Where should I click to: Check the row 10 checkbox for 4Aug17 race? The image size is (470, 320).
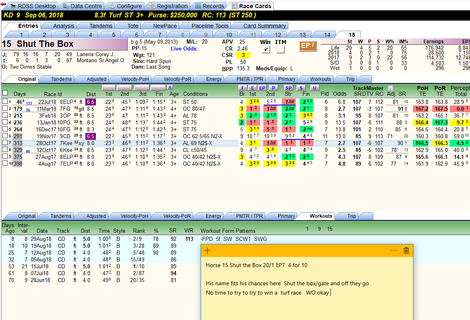(x=5, y=164)
